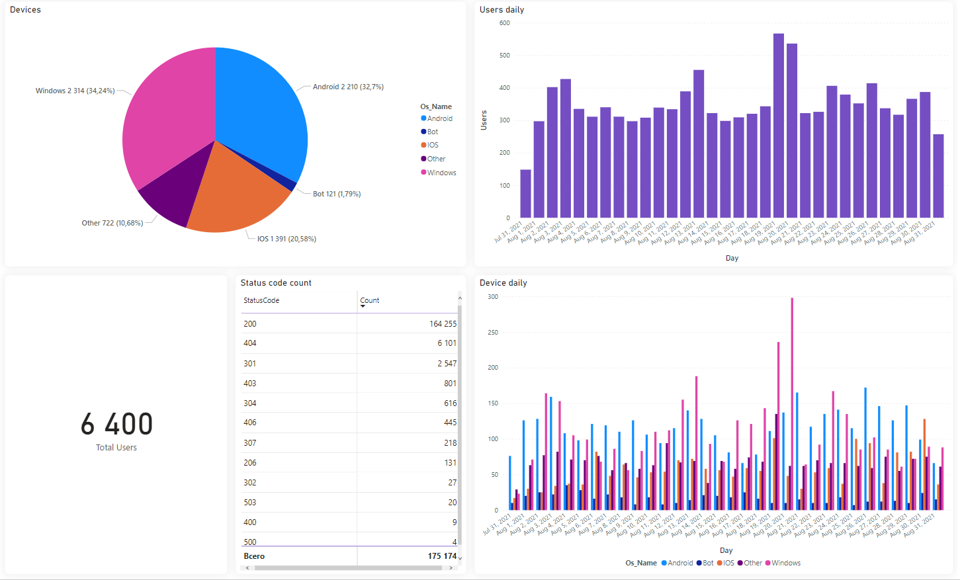Click the scroll up arrow in status table
Image resolution: width=960 pixels, height=580 pixels.
[x=460, y=298]
